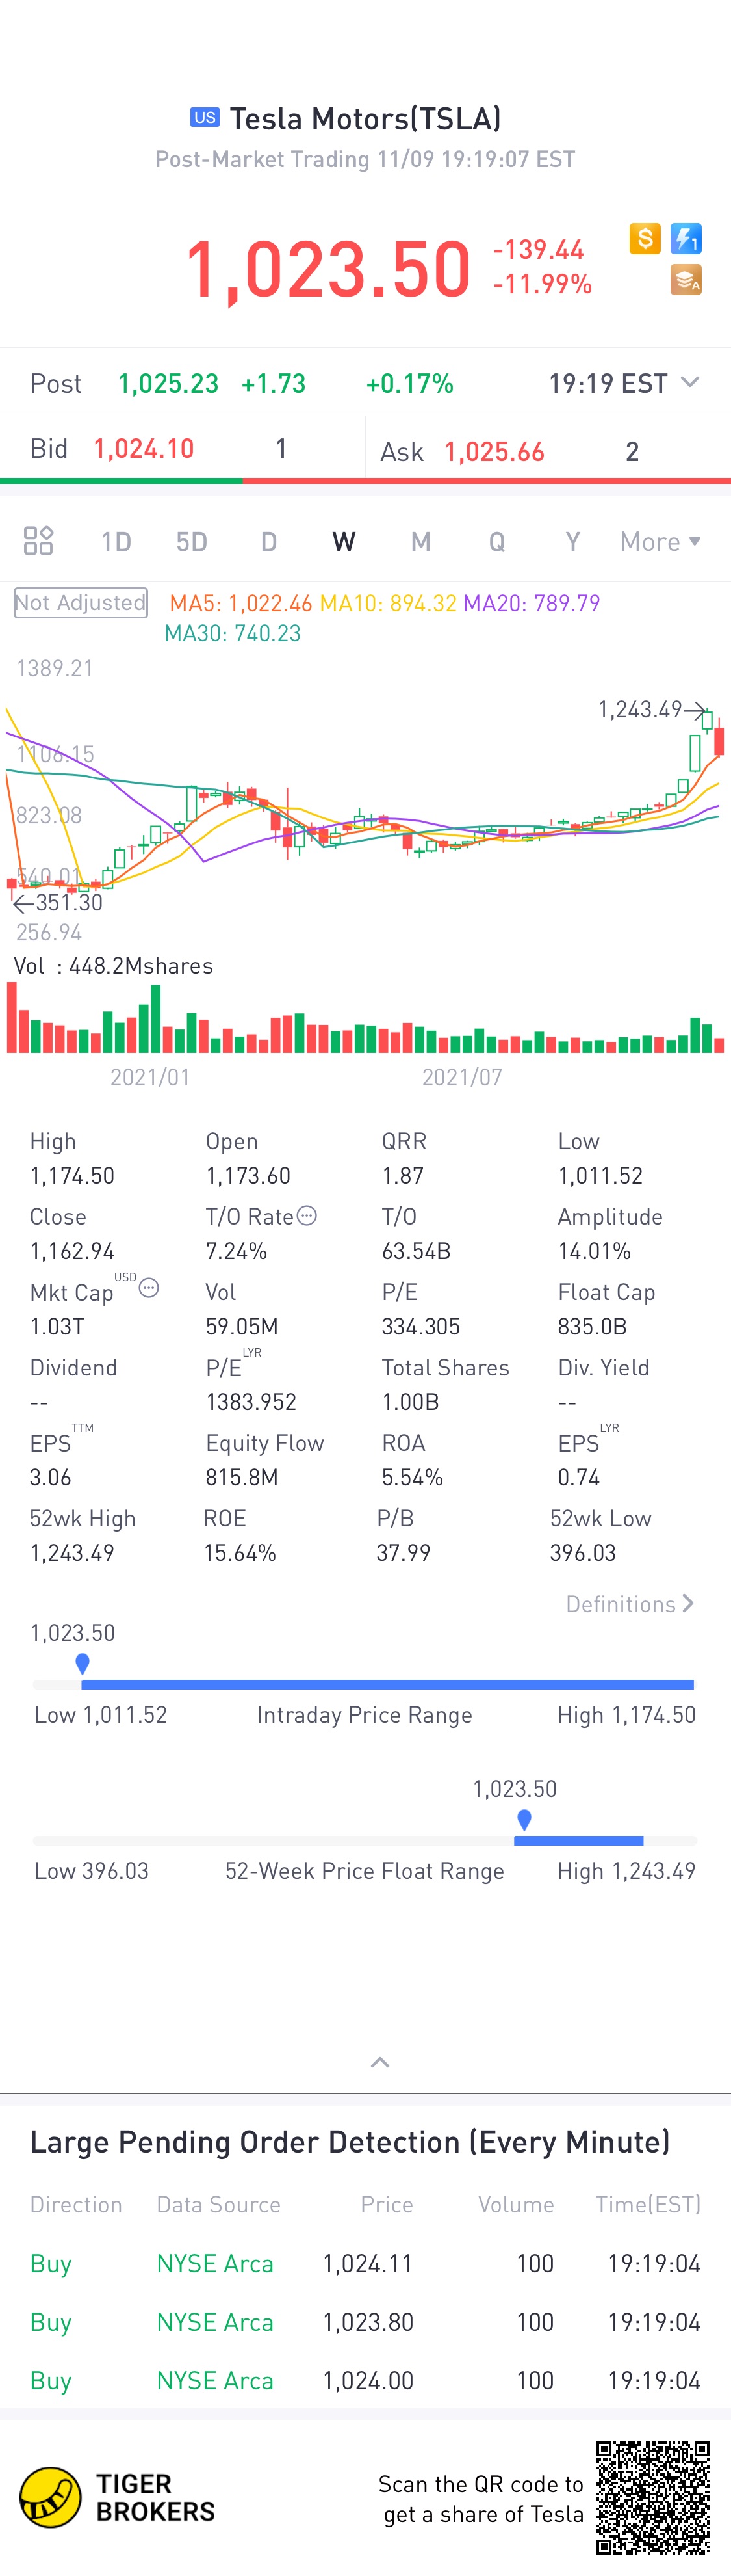Select the 1,023.80 Buy order row
This screenshot has width=731, height=2576.
tap(365, 2322)
